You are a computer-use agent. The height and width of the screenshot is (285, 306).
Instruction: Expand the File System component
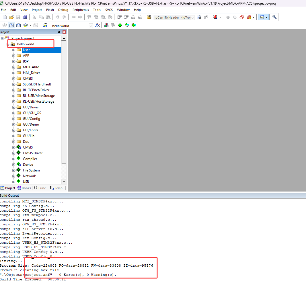click(x=14, y=171)
